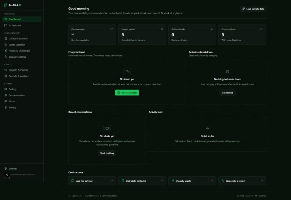
Task: Click the 'Run the calculator' hint text
Action: pos(80,40)
